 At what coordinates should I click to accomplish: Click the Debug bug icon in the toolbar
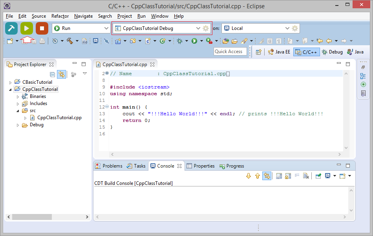(x=179, y=41)
